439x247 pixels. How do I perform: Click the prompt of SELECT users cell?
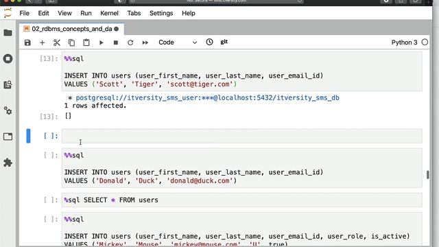(51, 200)
